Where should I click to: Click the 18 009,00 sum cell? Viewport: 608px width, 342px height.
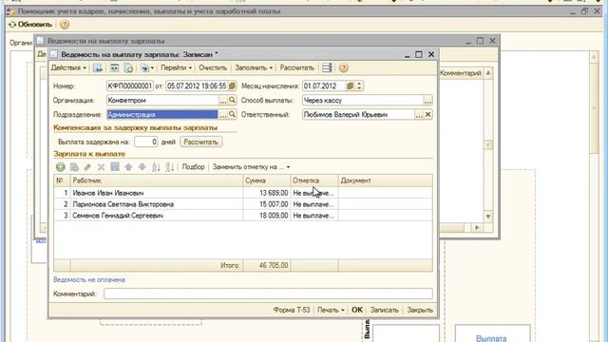(267, 216)
